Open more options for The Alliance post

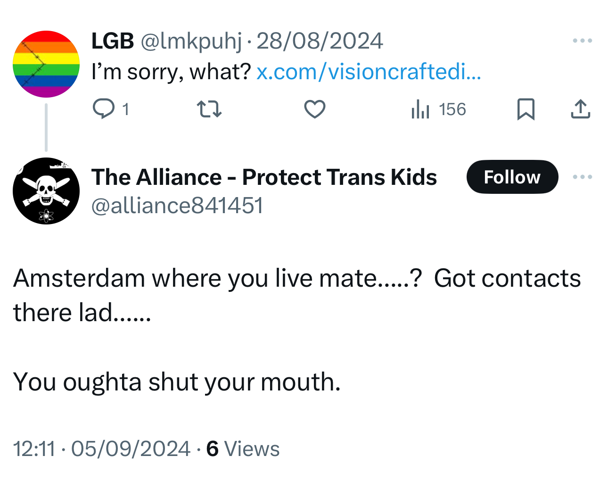pyautogui.click(x=582, y=177)
